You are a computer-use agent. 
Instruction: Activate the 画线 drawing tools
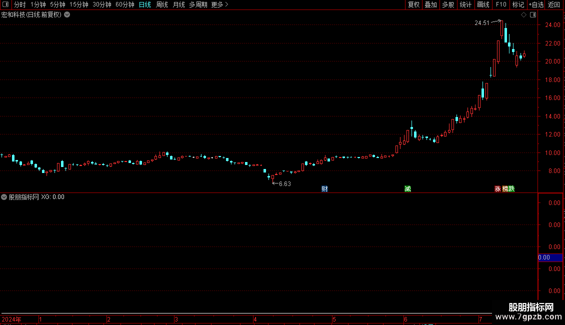pyautogui.click(x=483, y=4)
